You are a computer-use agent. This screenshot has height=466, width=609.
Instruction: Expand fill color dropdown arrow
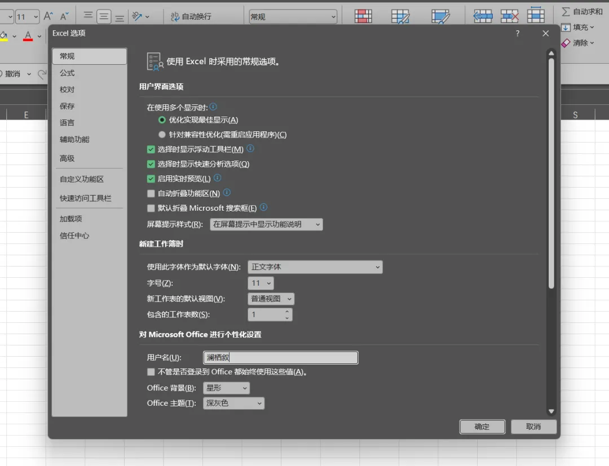[x=14, y=37]
